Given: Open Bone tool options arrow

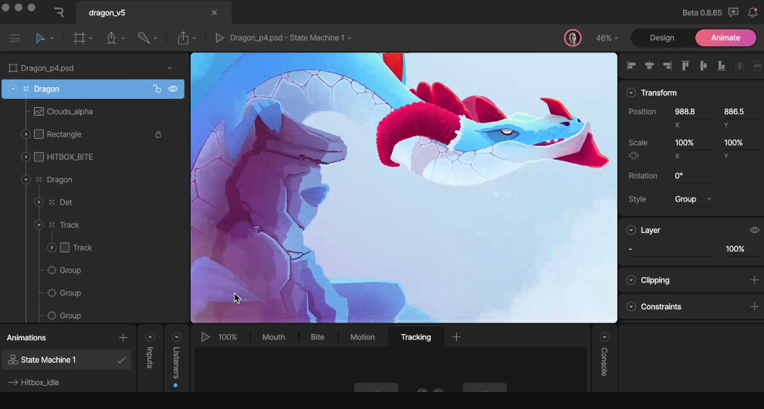Looking at the screenshot, I should [x=155, y=39].
